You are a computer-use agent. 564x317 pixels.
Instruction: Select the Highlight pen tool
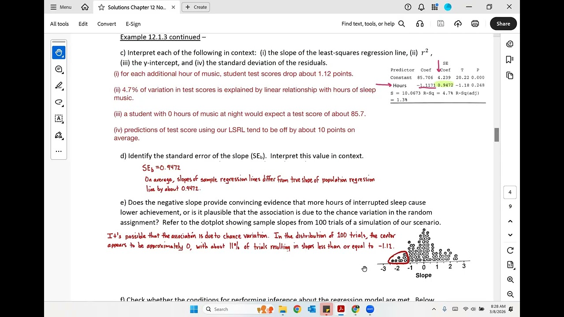point(59,85)
